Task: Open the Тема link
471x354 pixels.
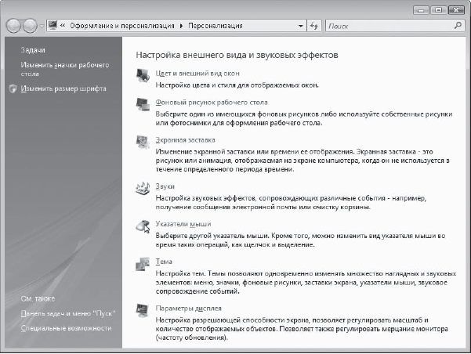Action: (x=164, y=262)
